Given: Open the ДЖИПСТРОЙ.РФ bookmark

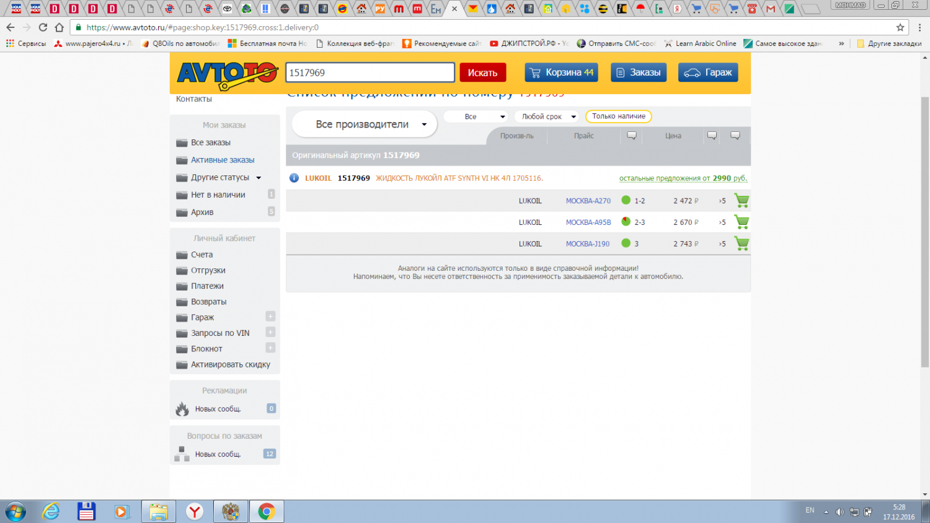Looking at the screenshot, I should coord(529,43).
